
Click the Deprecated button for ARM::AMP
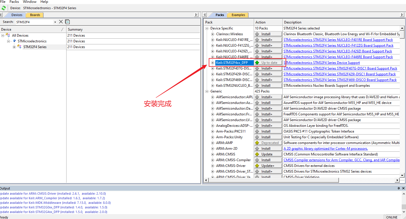point(268,143)
